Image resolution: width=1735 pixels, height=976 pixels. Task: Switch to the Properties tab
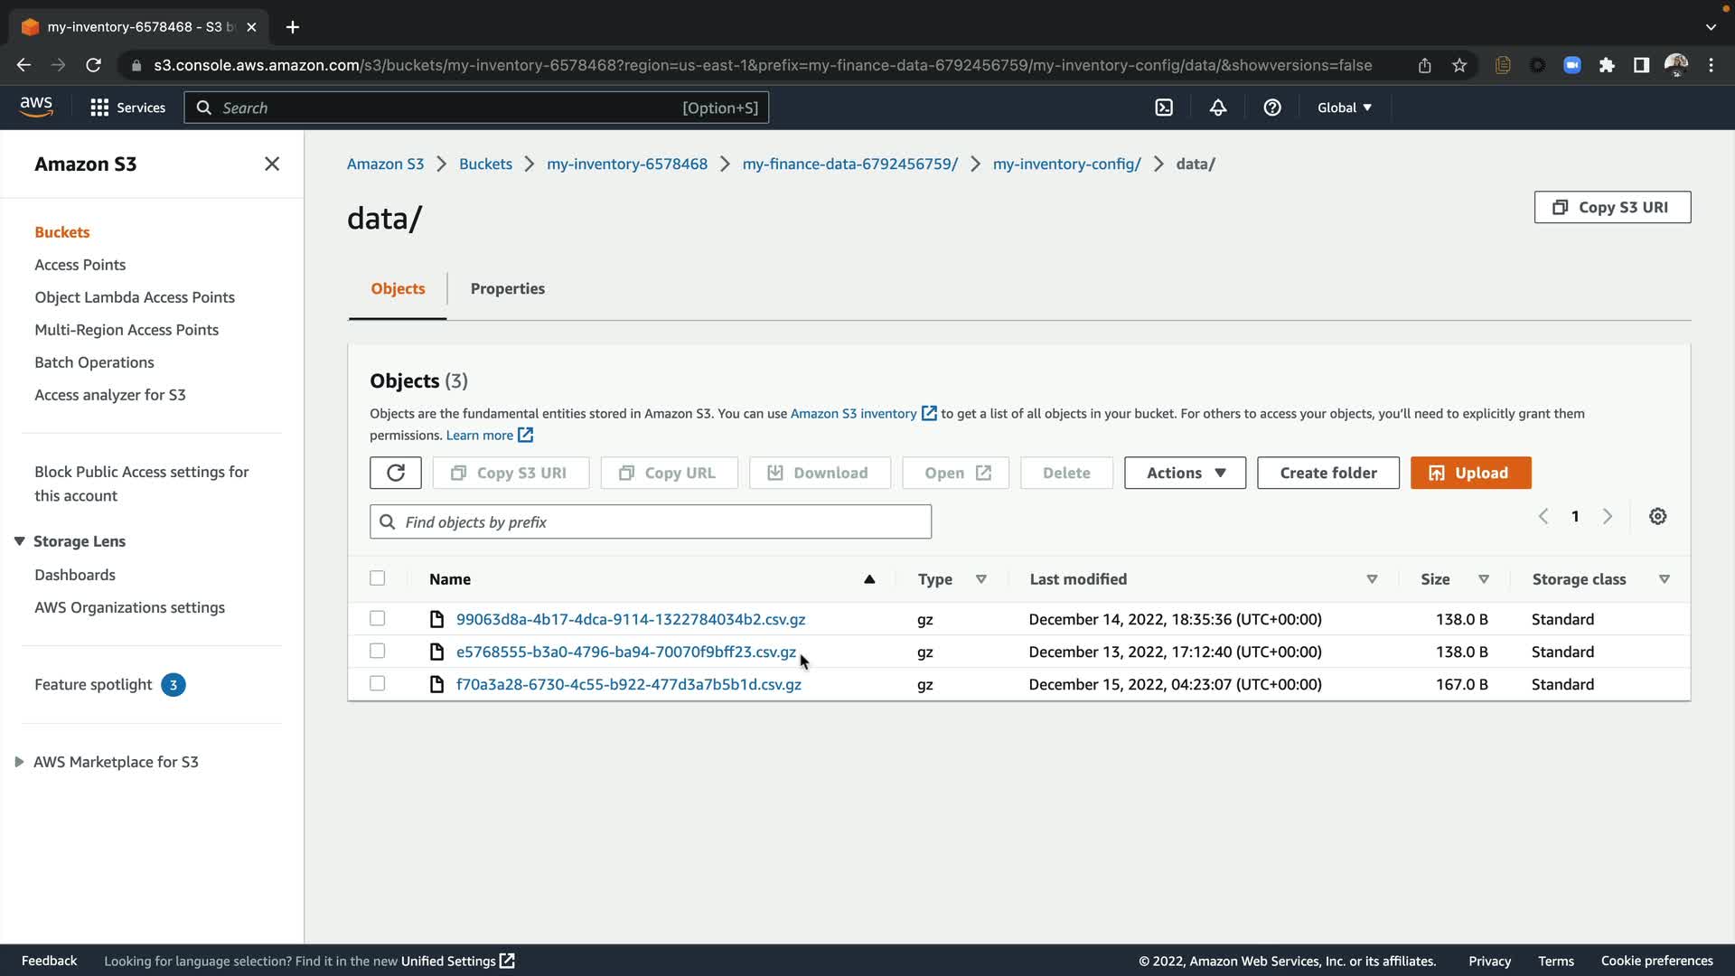507,288
